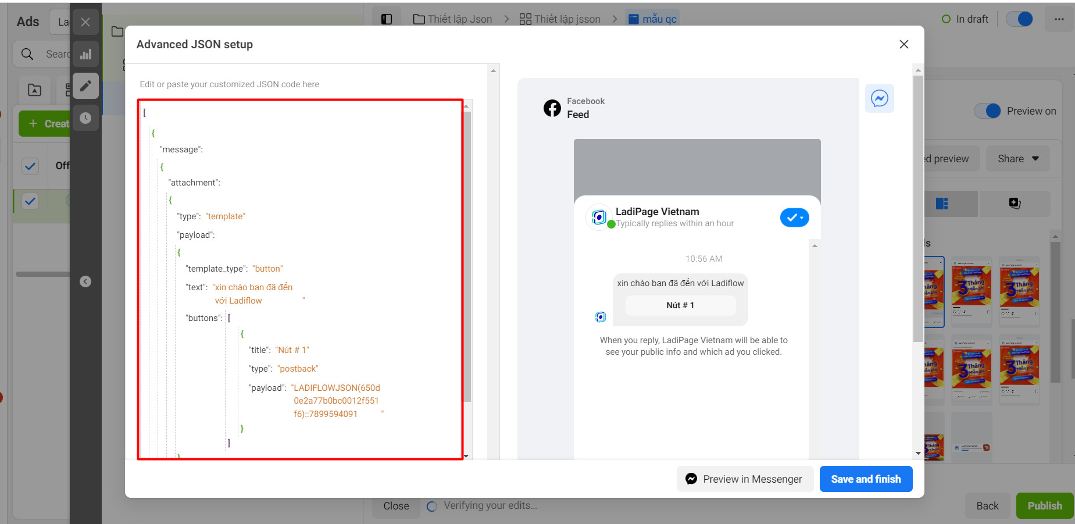The image size is (1075, 524).
Task: Select the middle ad thumbnail in second row
Action: coord(972,369)
